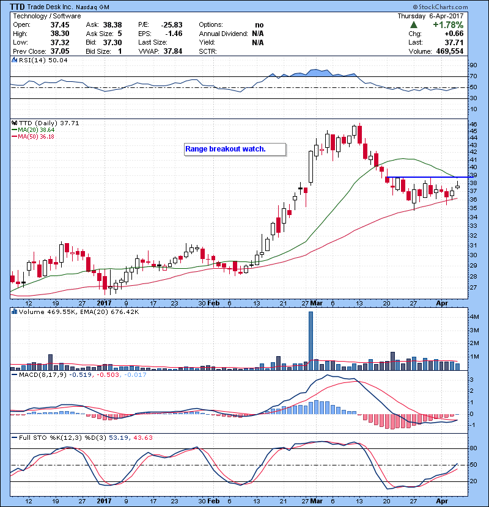This screenshot has height=507, width=489.
Task: Click the volume bars icon beside Volume label
Action: coord(14,312)
